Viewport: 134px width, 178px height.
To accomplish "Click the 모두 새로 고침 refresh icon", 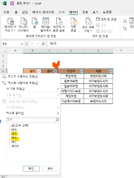I will 89,21.
